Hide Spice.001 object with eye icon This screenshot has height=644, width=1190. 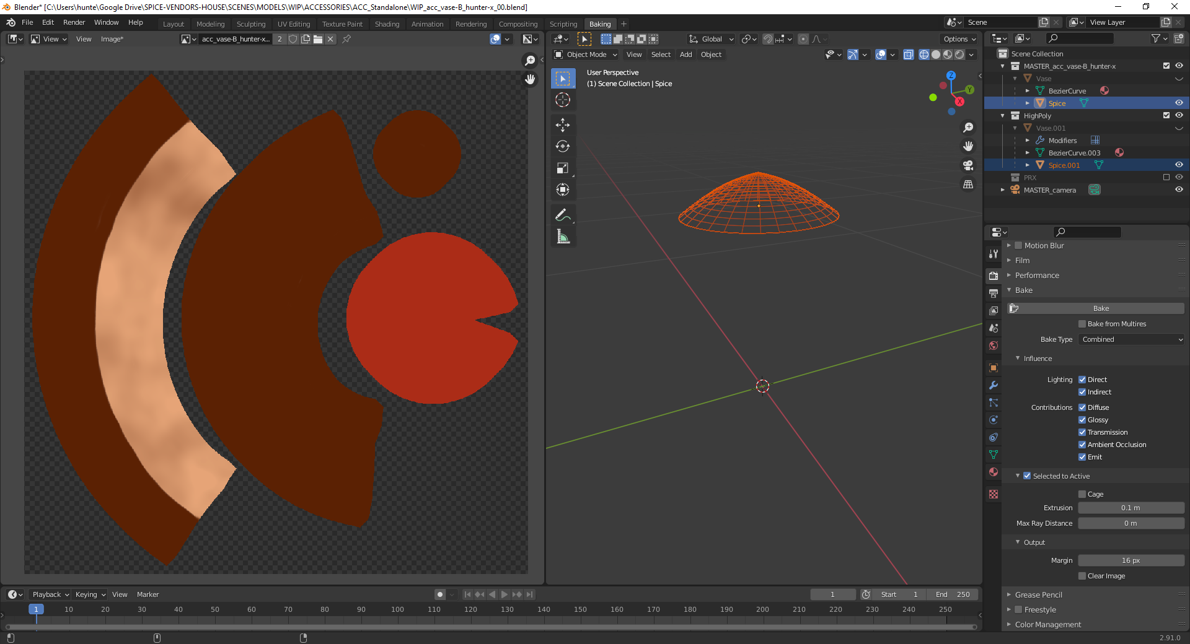(x=1179, y=165)
